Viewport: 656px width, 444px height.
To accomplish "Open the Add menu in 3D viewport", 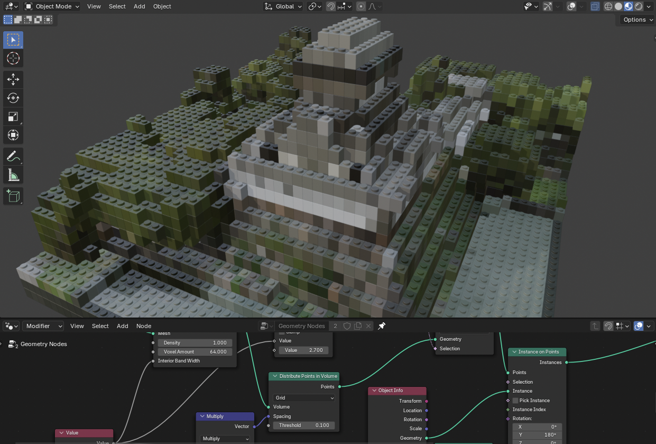I will 139,6.
